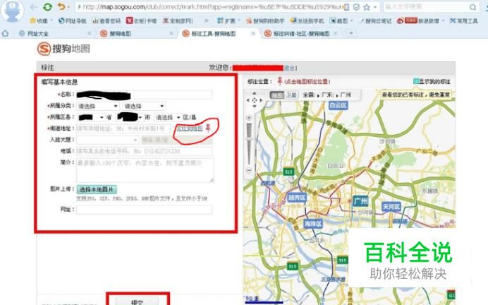Image resolution: width=488 pixels, height=305 pixels.
Task: Open the 收藏 favorites star in bookmarks bar
Action: [39, 21]
